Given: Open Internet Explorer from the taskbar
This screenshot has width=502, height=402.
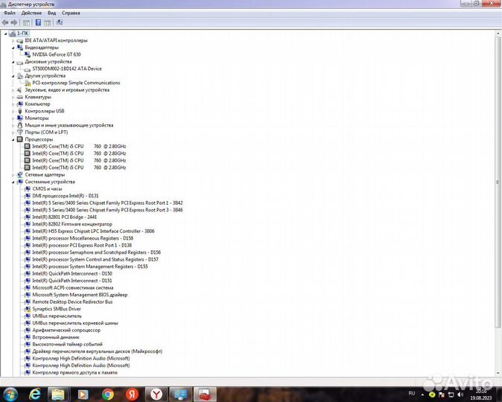Looking at the screenshot, I should click(34, 395).
